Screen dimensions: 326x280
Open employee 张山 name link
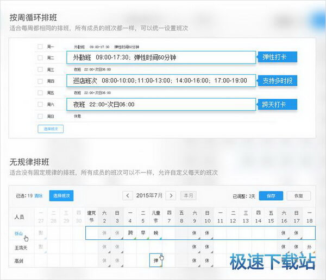[x=18, y=233]
